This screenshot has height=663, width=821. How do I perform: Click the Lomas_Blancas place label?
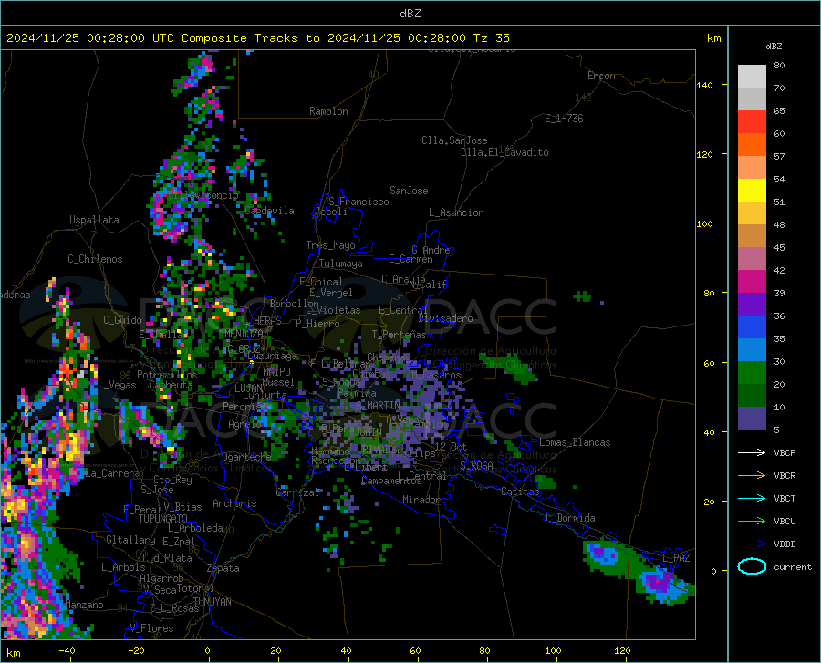[x=575, y=442]
